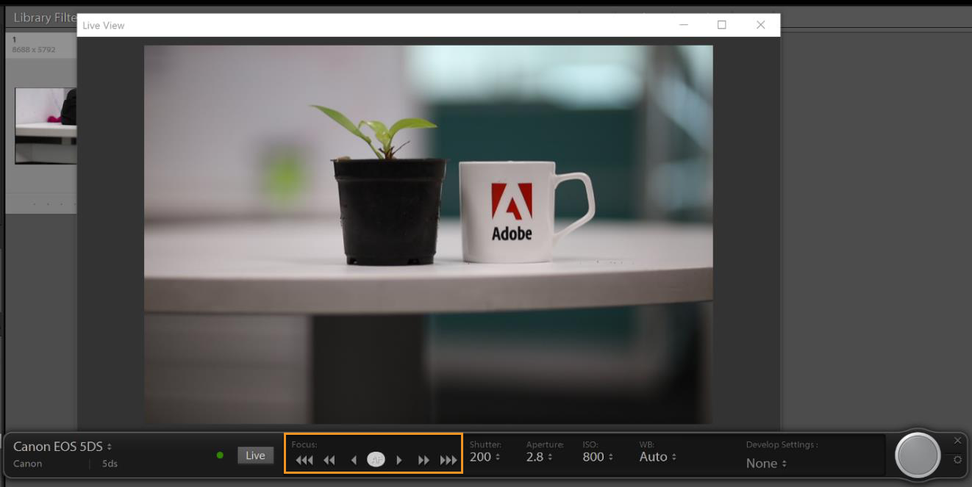Select the medium focus-near step icon
Image resolution: width=972 pixels, height=487 pixels.
click(x=329, y=459)
